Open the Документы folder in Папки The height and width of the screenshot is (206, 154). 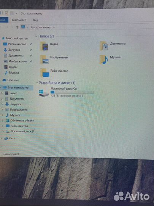tap(104, 46)
